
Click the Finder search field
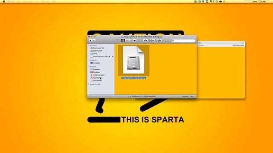coord(183,41)
